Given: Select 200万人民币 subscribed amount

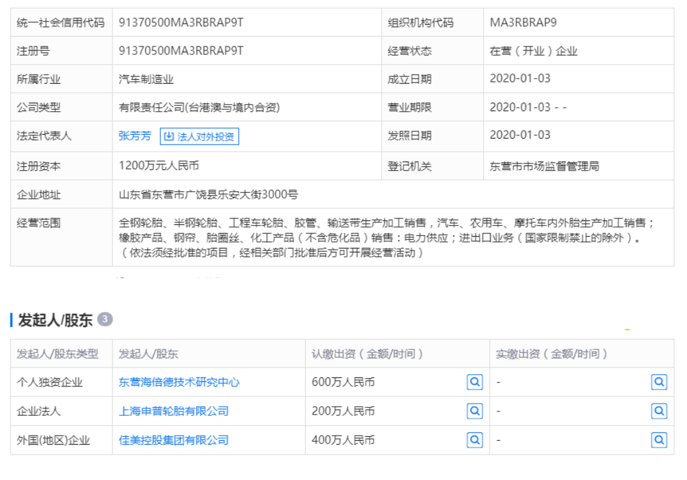Looking at the screenshot, I should point(343,411).
